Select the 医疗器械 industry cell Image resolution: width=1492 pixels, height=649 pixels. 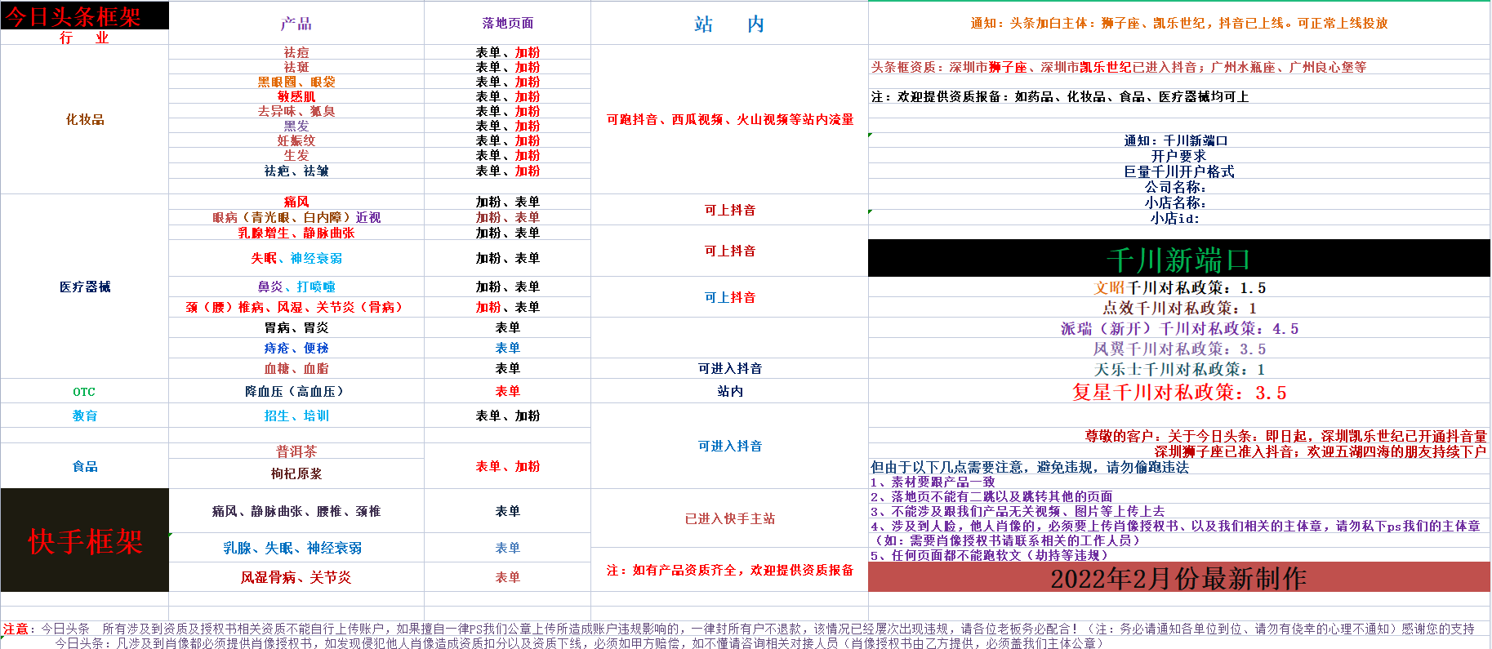pos(85,287)
